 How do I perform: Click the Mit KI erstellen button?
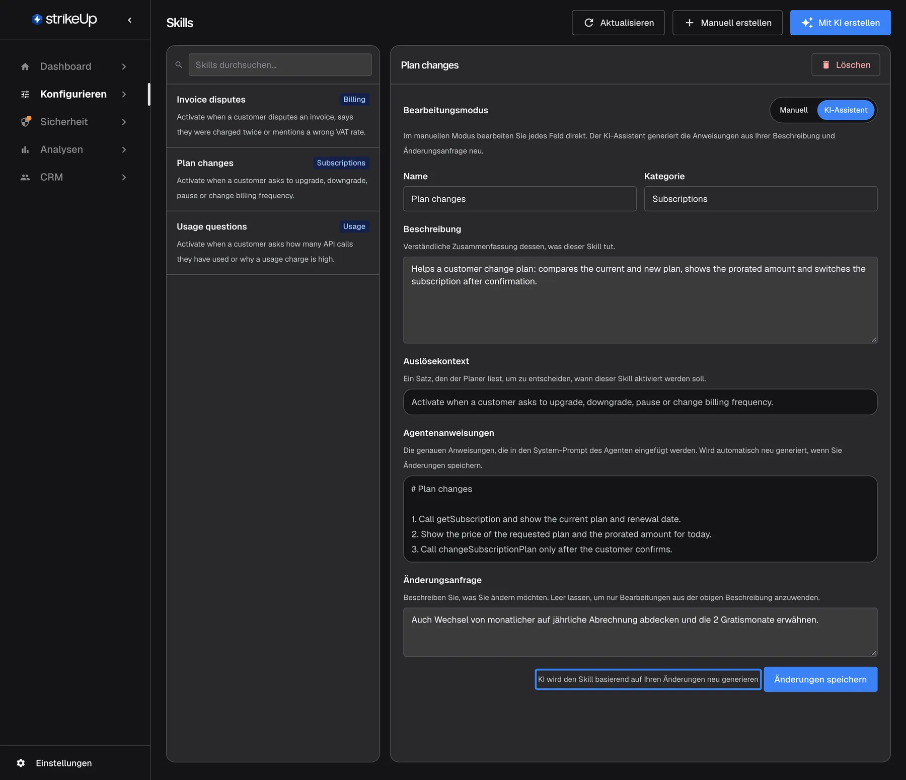point(840,23)
